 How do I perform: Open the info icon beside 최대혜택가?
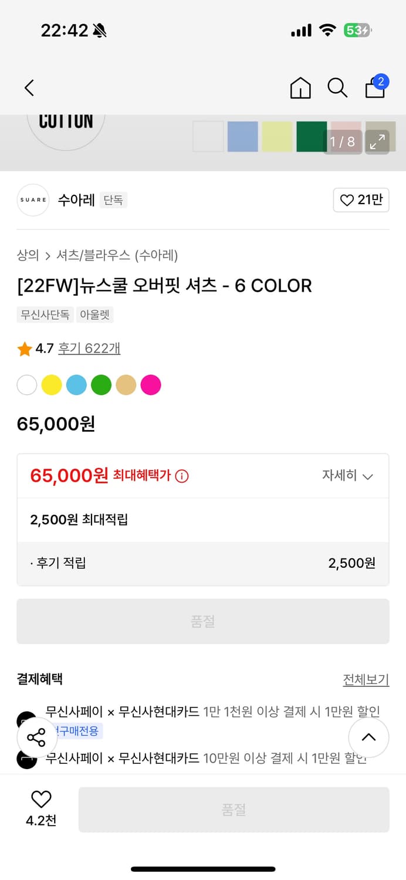pos(182,476)
